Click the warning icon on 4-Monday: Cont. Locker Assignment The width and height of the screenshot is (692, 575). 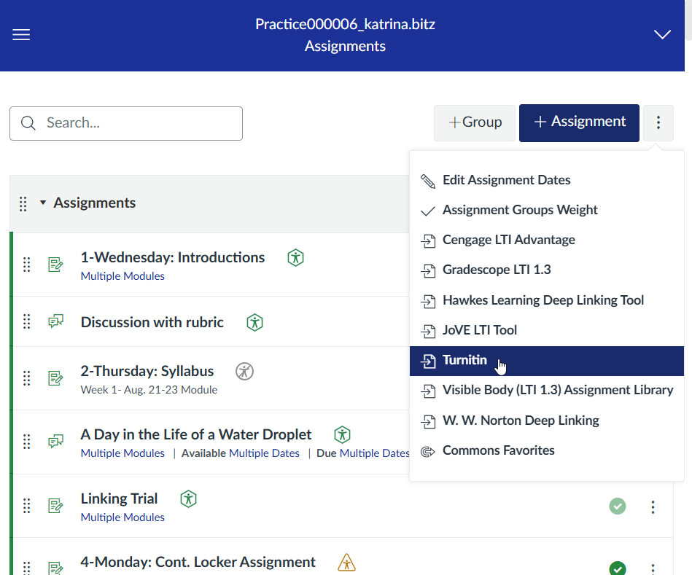click(x=346, y=562)
